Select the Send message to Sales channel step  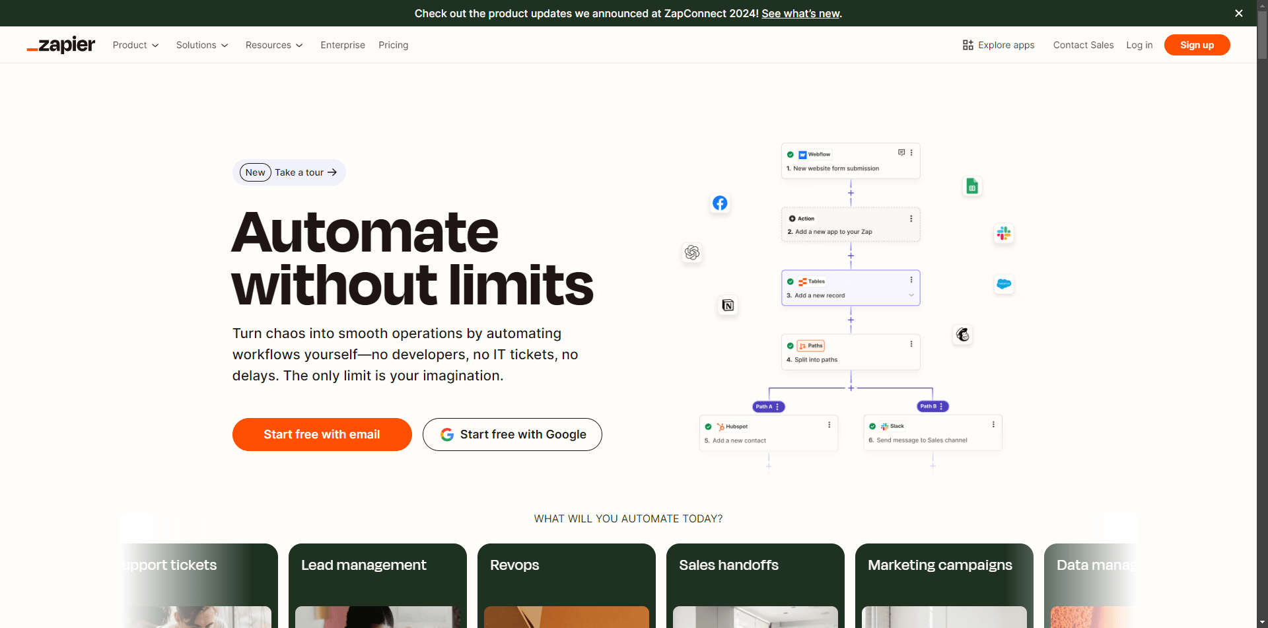pos(933,433)
